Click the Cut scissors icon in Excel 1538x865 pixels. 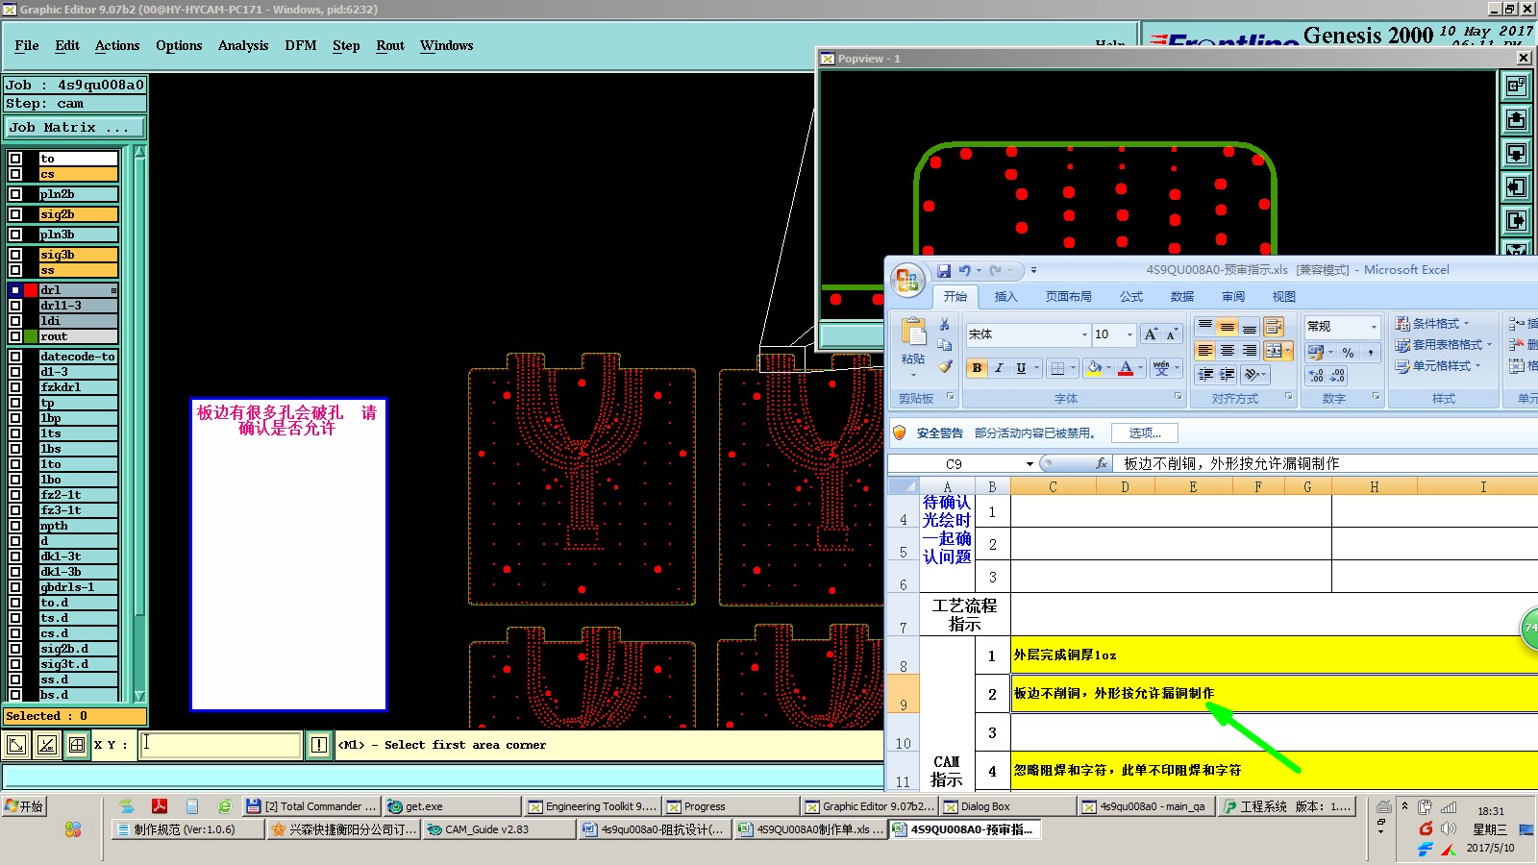(945, 325)
